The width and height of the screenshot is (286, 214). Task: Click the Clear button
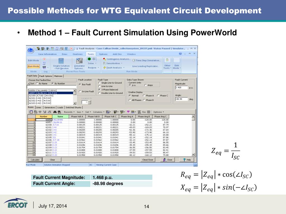[x=52, y=160]
